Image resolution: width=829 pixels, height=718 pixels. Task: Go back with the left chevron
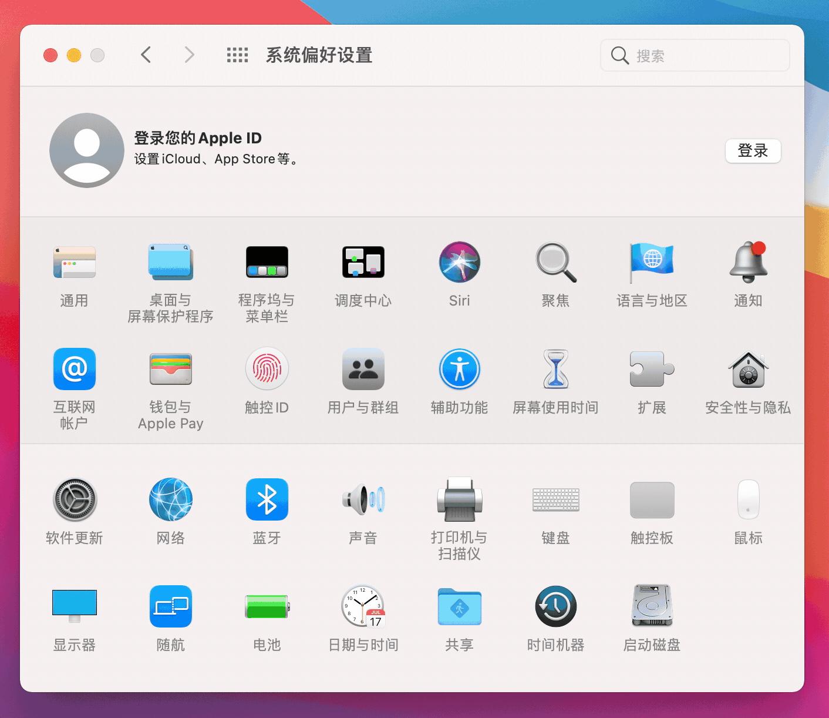[x=146, y=55]
